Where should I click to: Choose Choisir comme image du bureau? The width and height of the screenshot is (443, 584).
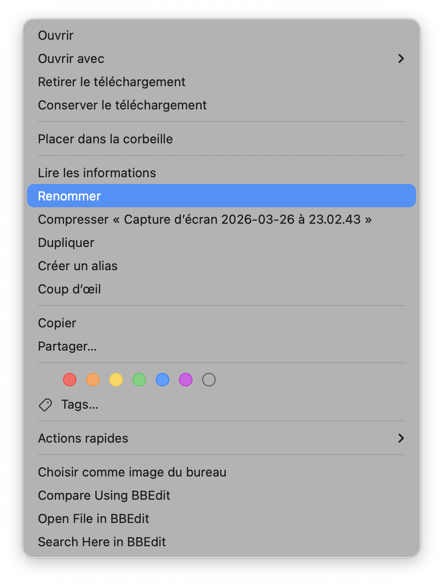click(132, 472)
